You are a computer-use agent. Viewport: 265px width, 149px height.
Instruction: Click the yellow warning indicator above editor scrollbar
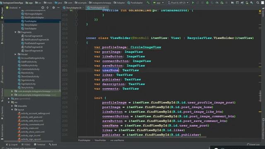pyautogui.click(x=260, y=11)
